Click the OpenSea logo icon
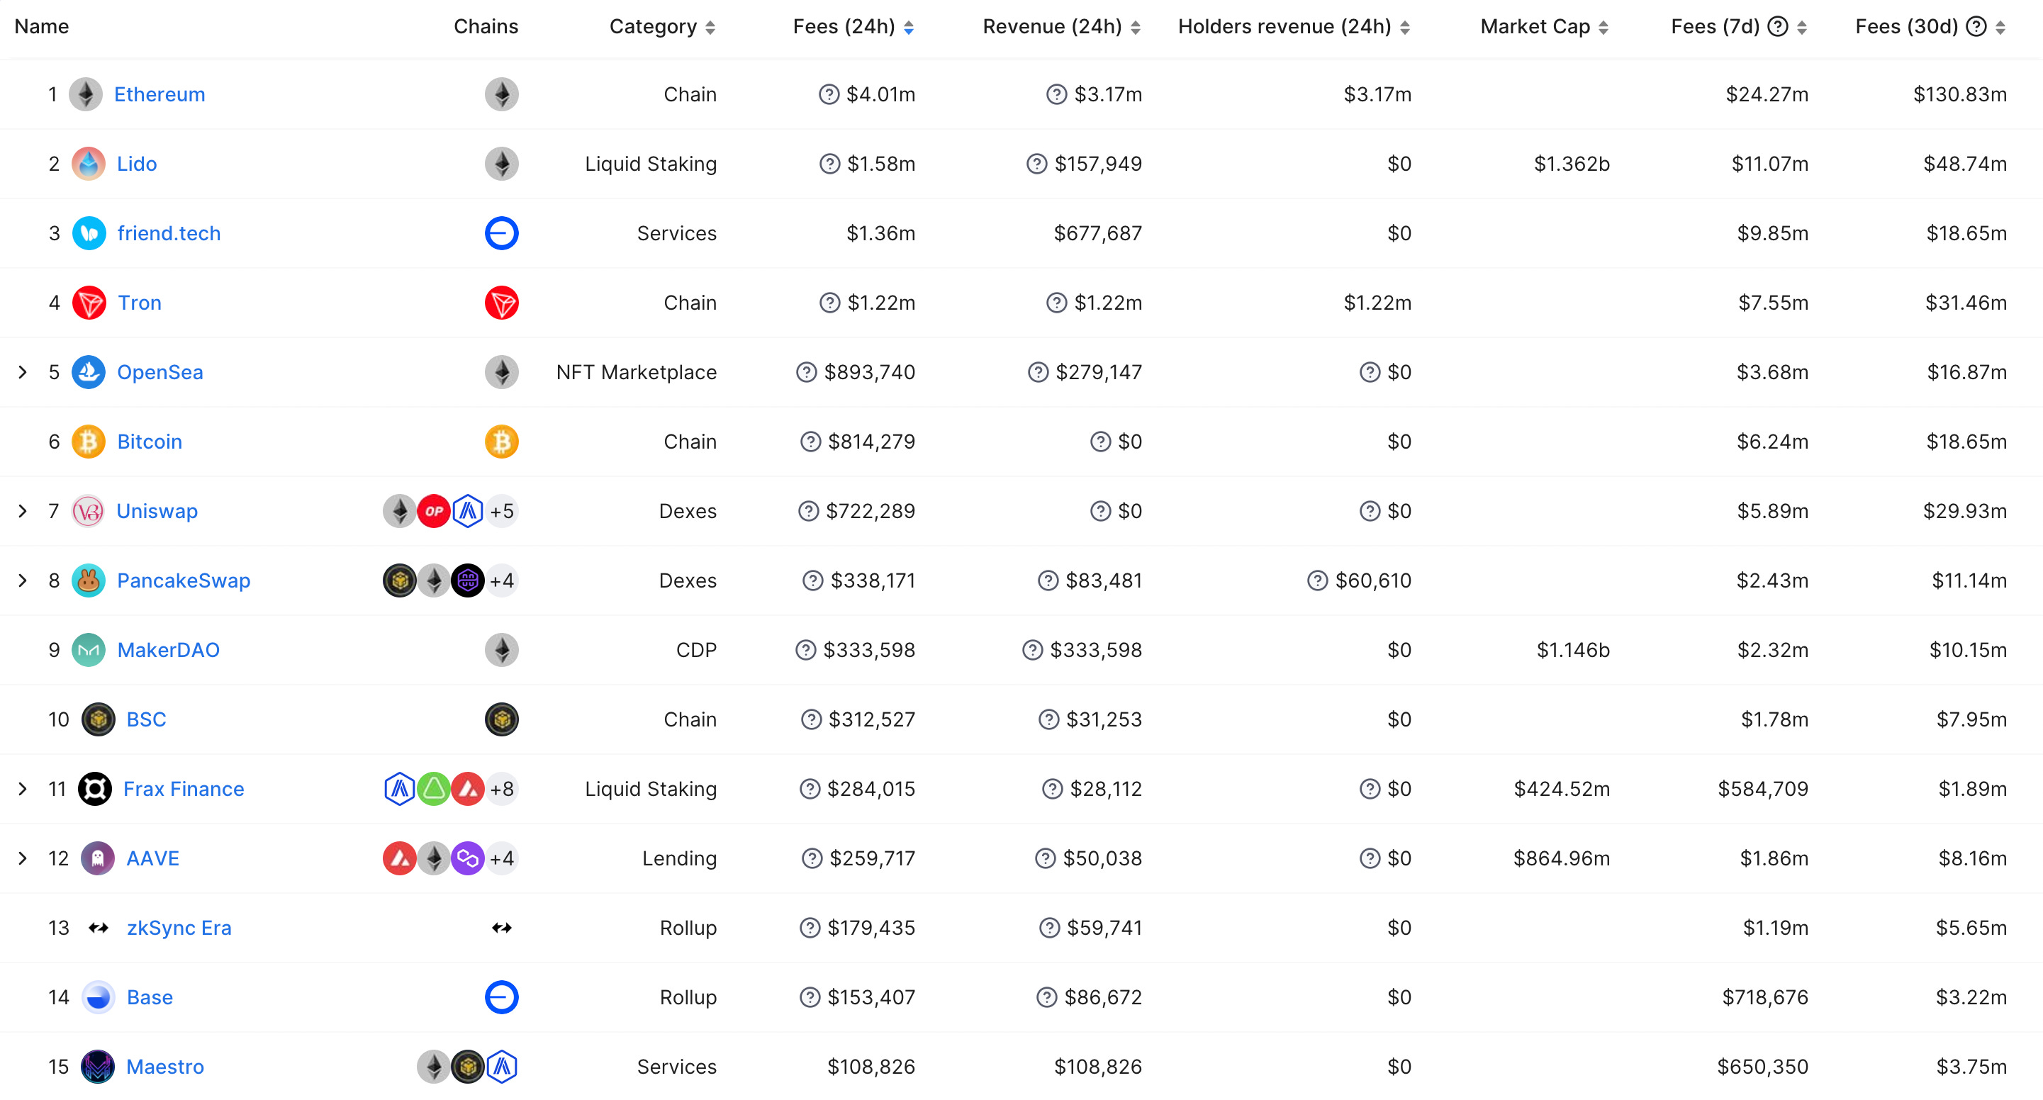The image size is (2043, 1100). tap(89, 372)
